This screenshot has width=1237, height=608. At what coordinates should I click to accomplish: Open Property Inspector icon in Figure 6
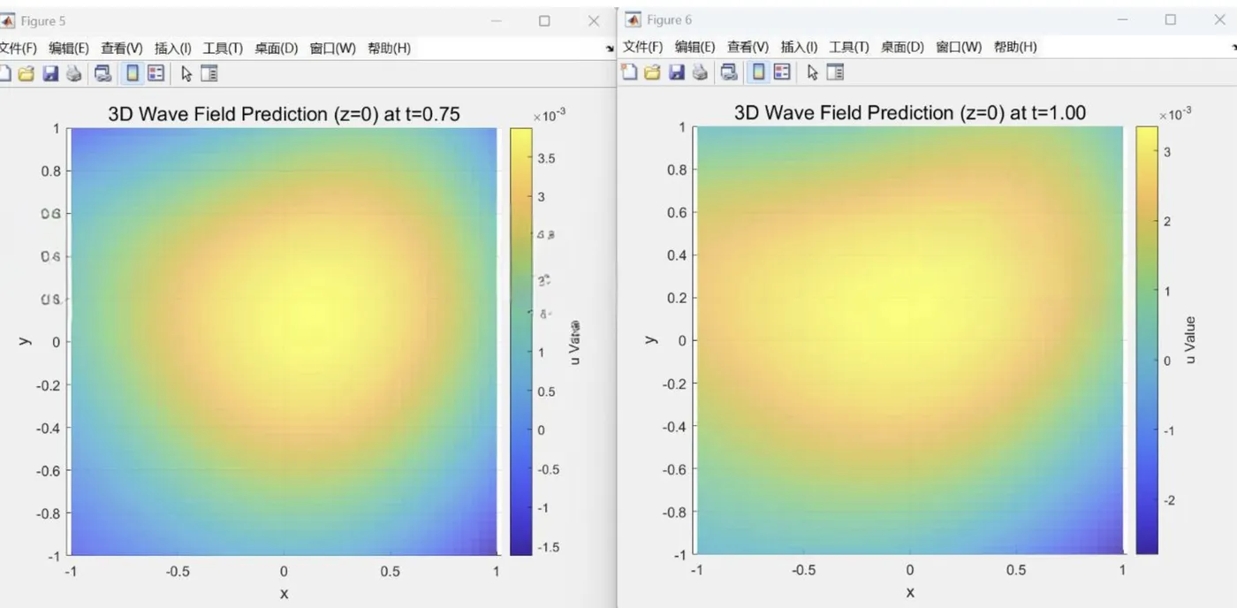[x=835, y=72]
